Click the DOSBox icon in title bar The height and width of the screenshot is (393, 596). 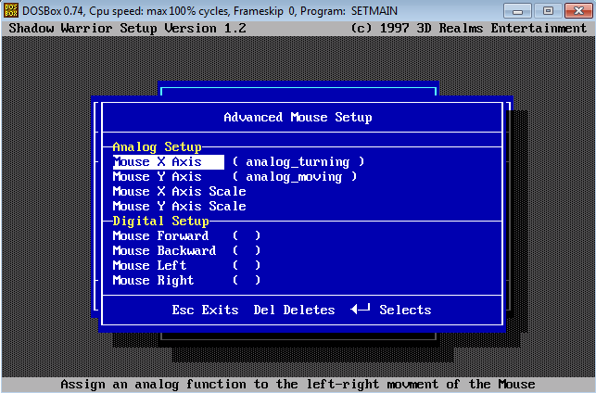pos(10,10)
